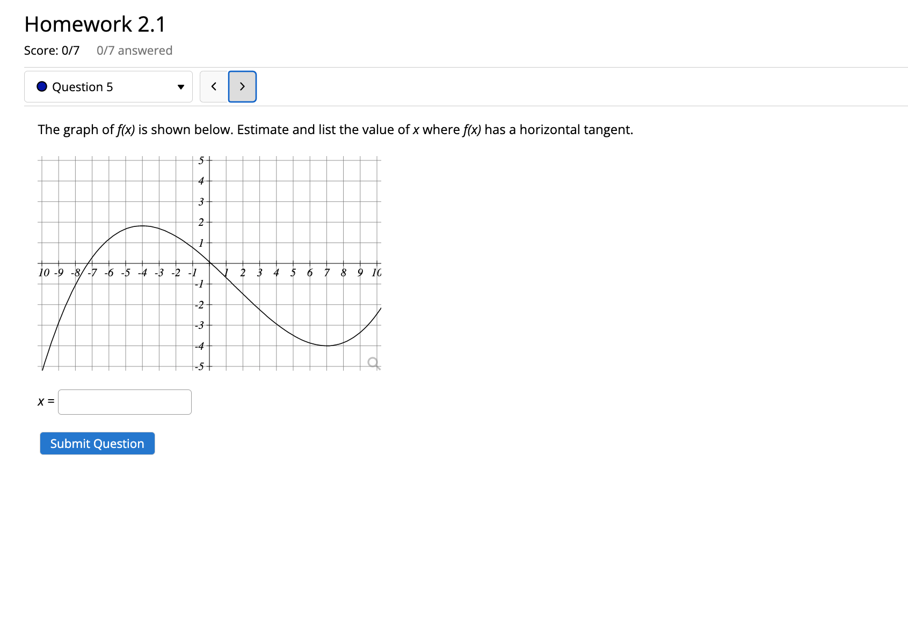Select Question 5 from the question selector

[x=107, y=86]
